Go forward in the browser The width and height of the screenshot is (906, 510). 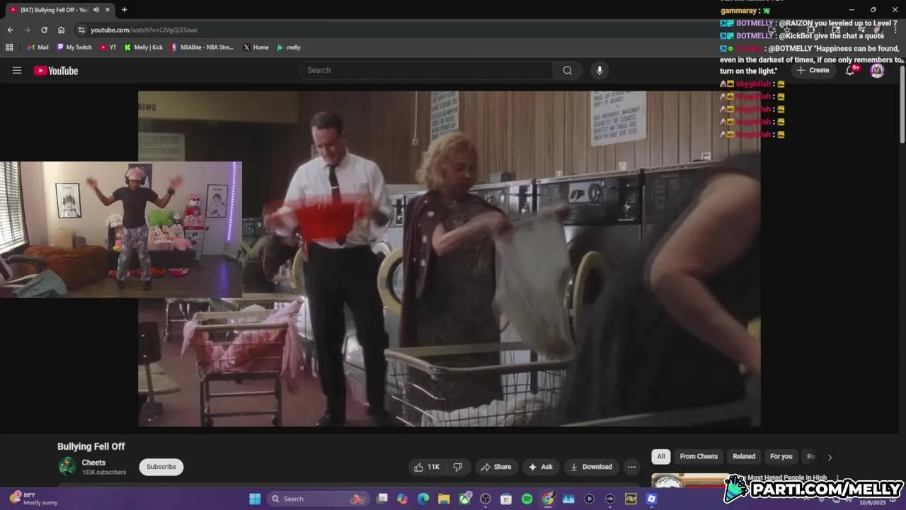pyautogui.click(x=27, y=30)
